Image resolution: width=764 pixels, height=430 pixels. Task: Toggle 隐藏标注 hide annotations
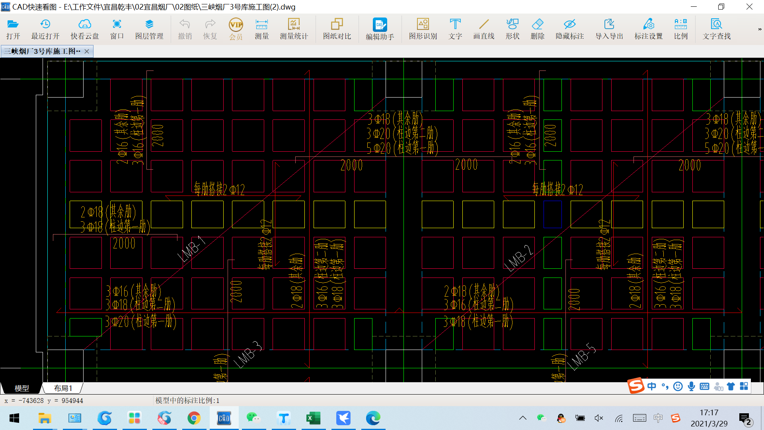[x=570, y=29]
